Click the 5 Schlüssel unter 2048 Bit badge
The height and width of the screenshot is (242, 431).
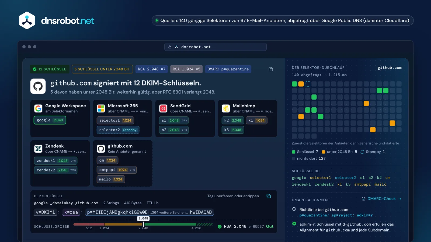point(102,69)
